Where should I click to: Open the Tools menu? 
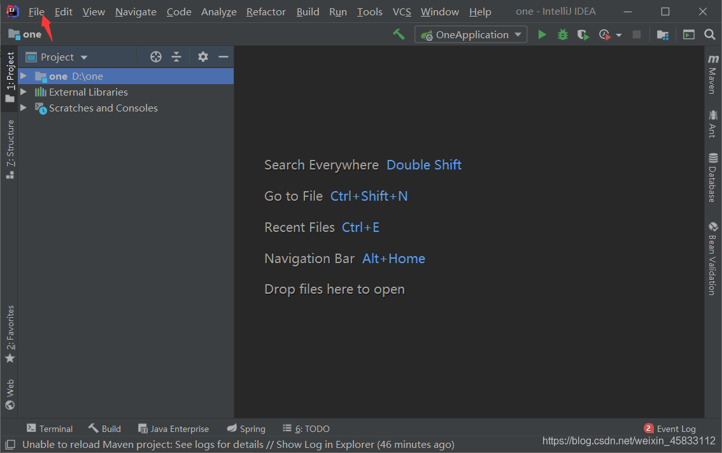coord(370,11)
